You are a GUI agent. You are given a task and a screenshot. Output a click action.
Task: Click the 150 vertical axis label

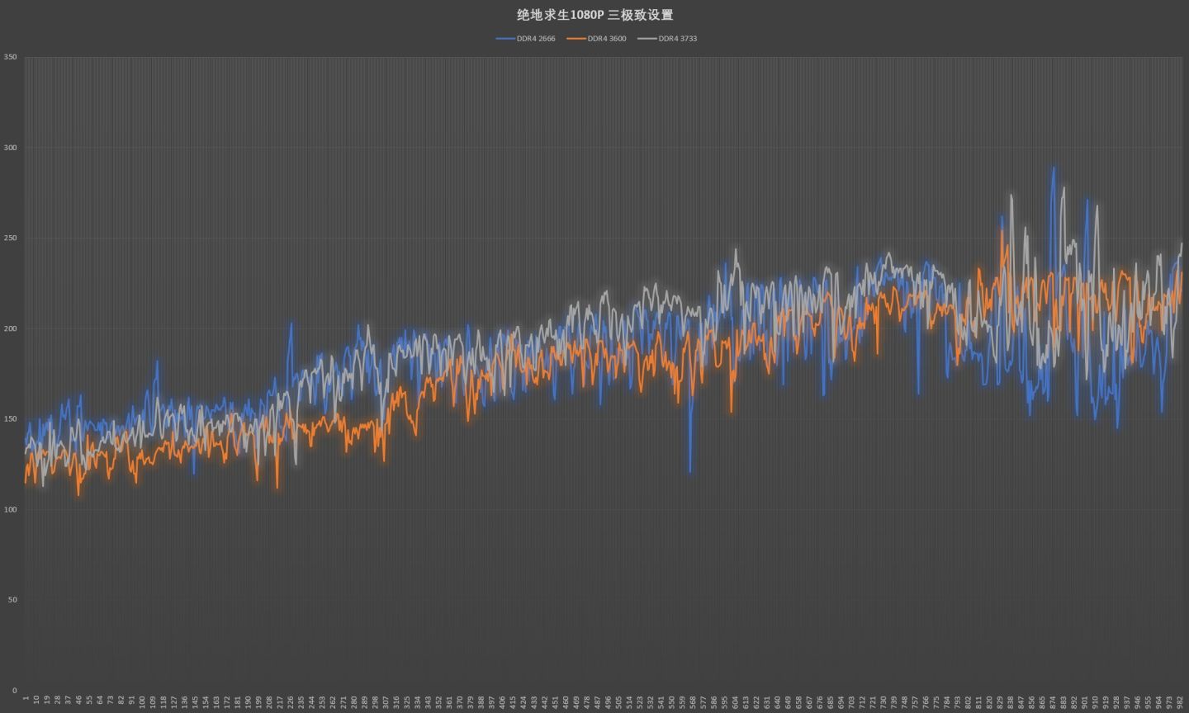pos(10,419)
